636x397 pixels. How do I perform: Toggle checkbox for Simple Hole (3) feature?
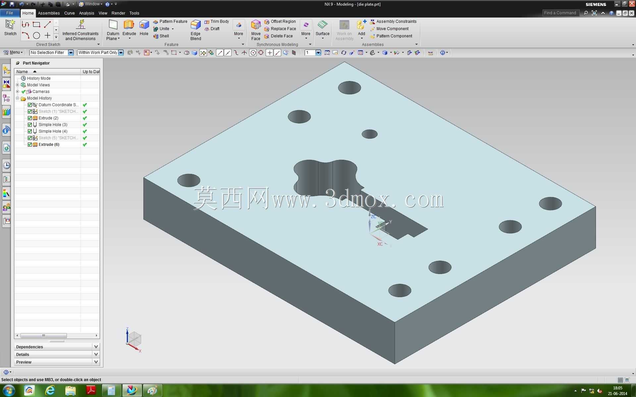[x=30, y=125]
